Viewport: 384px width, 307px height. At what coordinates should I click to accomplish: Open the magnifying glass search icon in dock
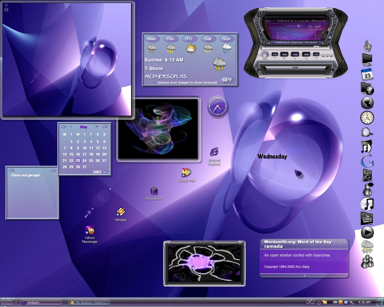pyautogui.click(x=367, y=132)
